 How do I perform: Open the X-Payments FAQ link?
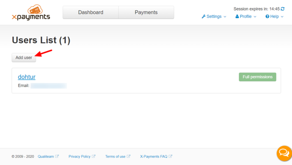[154, 156]
